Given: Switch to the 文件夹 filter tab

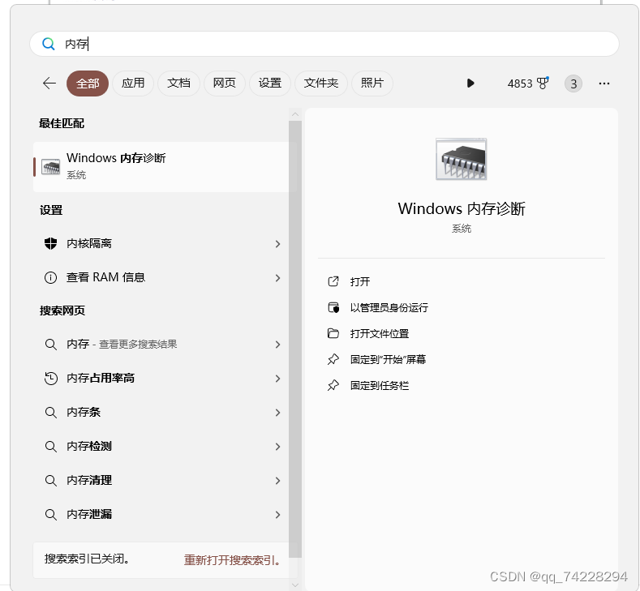Looking at the screenshot, I should tap(321, 84).
